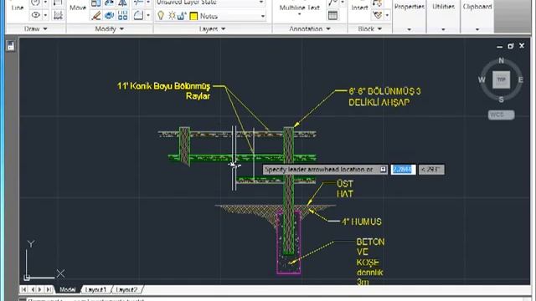Switch to the Layout1 tab
Image resolution: width=536 pixels, height=301 pixels.
click(x=95, y=289)
